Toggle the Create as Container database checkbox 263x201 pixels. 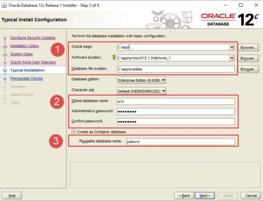(x=74, y=132)
